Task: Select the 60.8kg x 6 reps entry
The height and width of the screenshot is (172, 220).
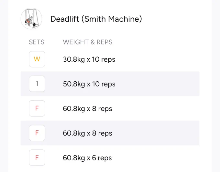Action: tap(87, 158)
